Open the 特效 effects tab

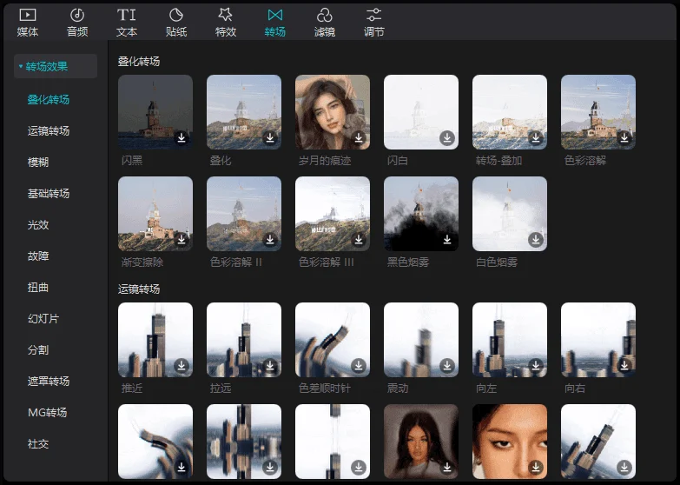coord(226,23)
